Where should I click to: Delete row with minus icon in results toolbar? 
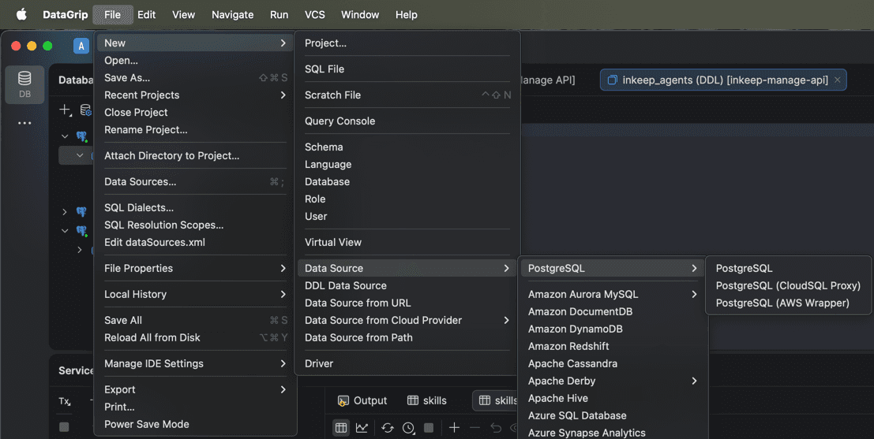tap(475, 427)
